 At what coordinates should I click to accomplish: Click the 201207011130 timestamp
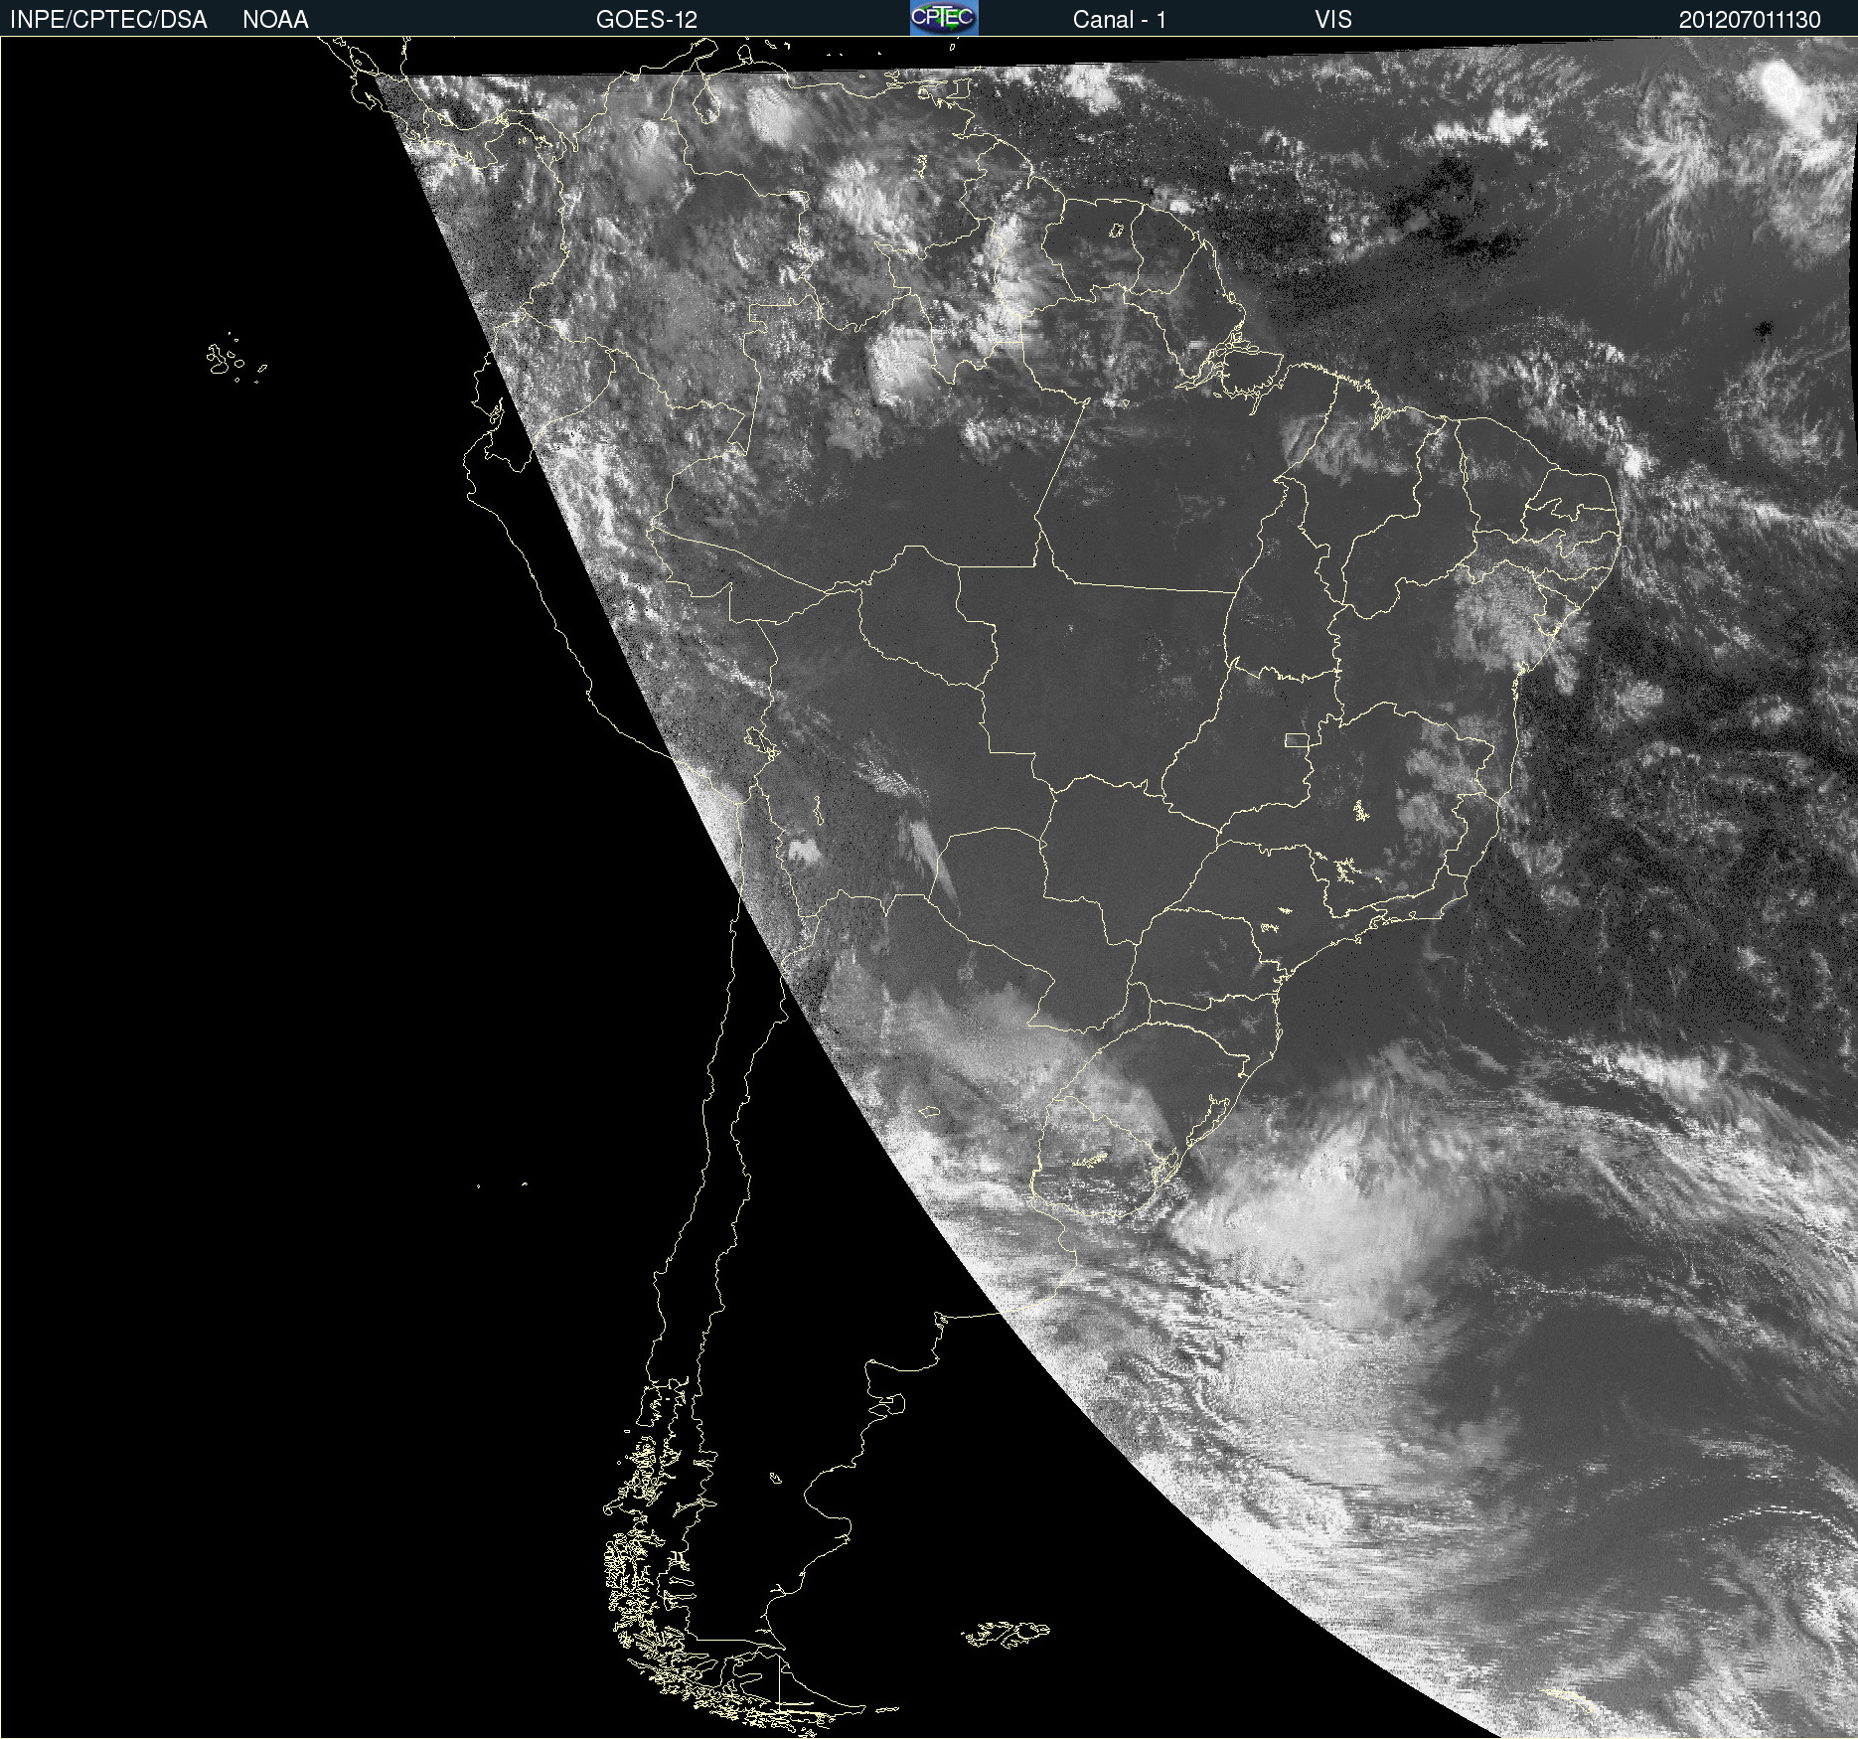[x=1750, y=20]
